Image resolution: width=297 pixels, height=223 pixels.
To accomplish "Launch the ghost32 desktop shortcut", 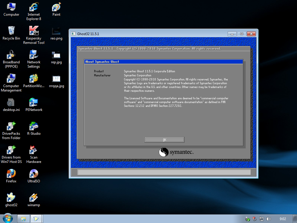I will click(x=11, y=200).
